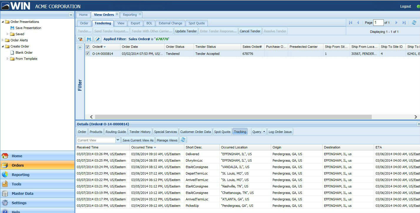Click the clear filter funnel icon
Image resolution: width=420 pixels, height=213 pixels.
point(80,39)
